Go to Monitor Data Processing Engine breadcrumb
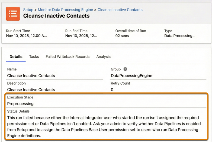 [x=65, y=10]
